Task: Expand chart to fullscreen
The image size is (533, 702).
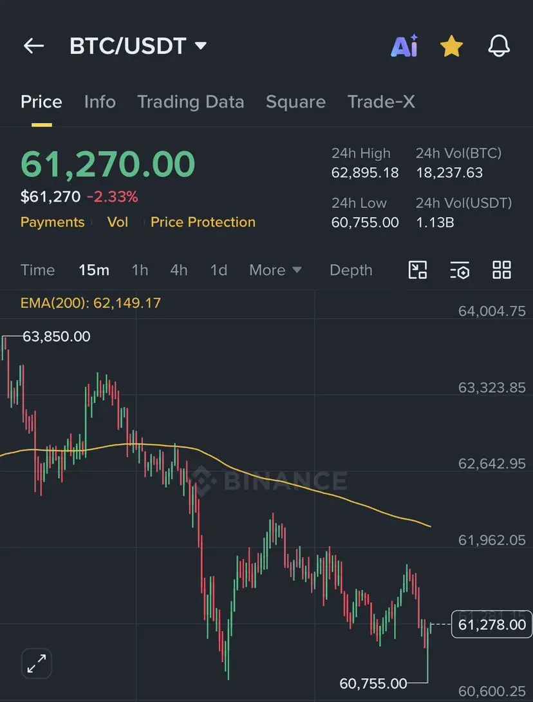Action: pyautogui.click(x=37, y=663)
